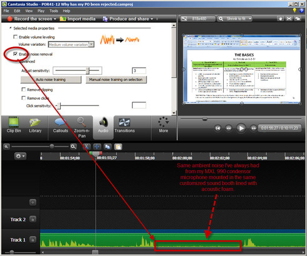
Task: Expand Produce and share dropdown arrow
Action: (x=152, y=19)
